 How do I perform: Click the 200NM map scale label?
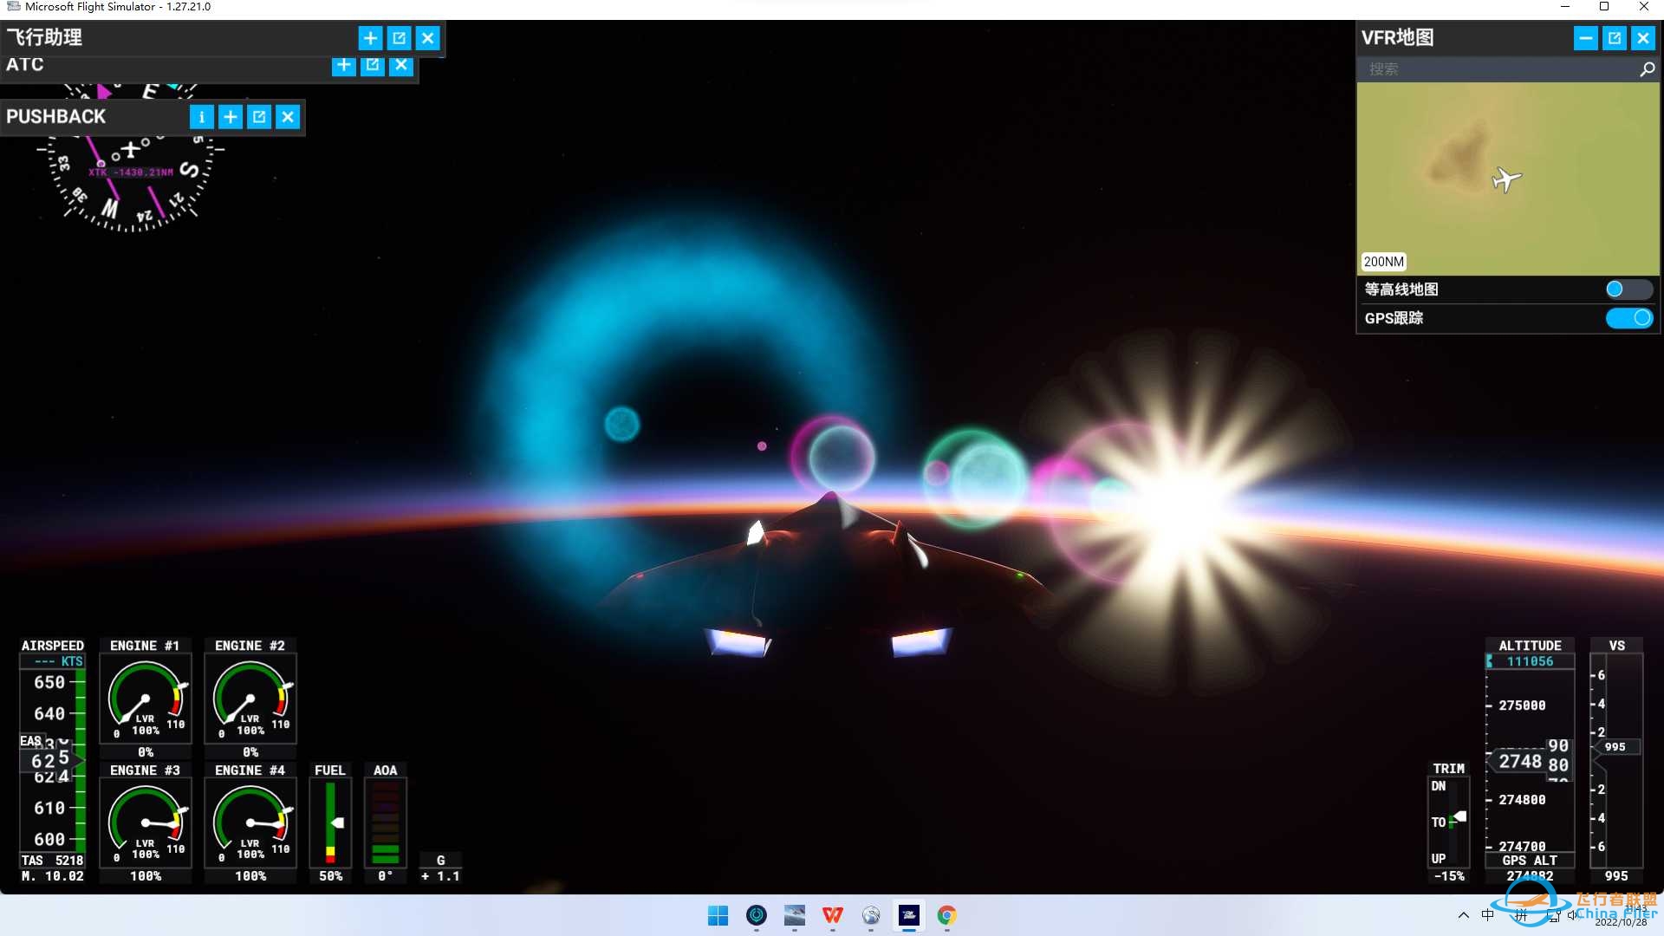tap(1383, 262)
